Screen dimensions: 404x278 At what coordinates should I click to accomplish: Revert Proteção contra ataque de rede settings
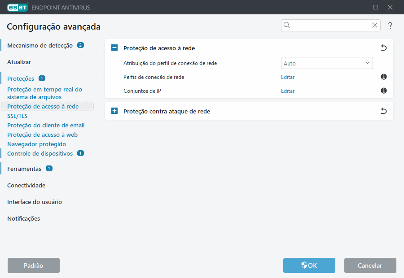pos(384,111)
